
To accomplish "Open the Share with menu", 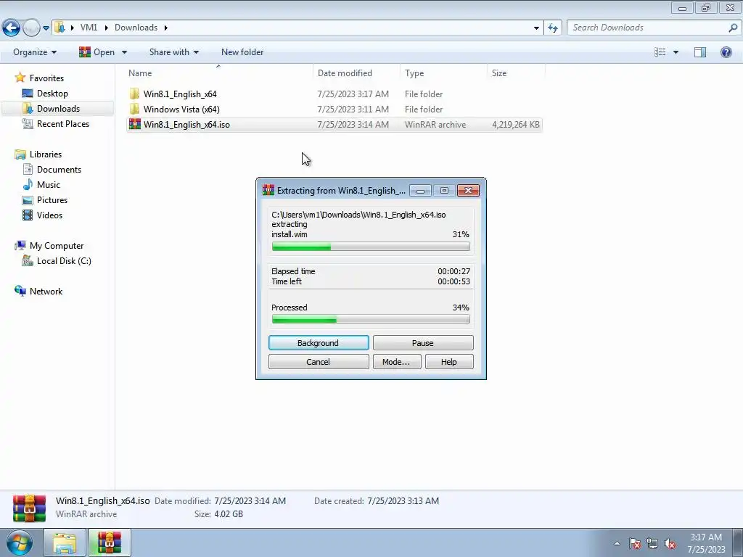I will [174, 52].
